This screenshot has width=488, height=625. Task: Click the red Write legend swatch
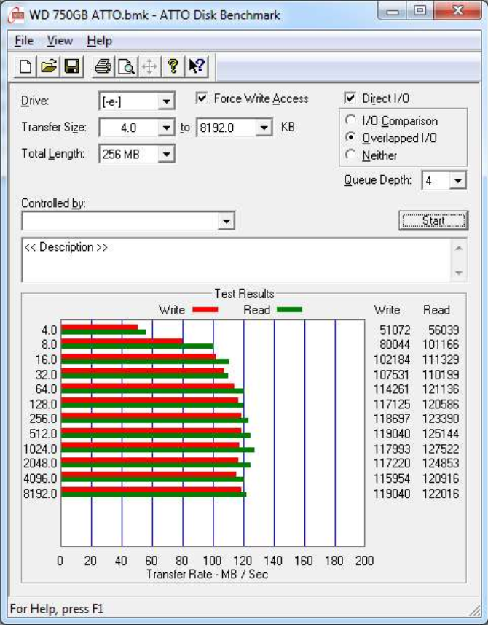point(205,310)
